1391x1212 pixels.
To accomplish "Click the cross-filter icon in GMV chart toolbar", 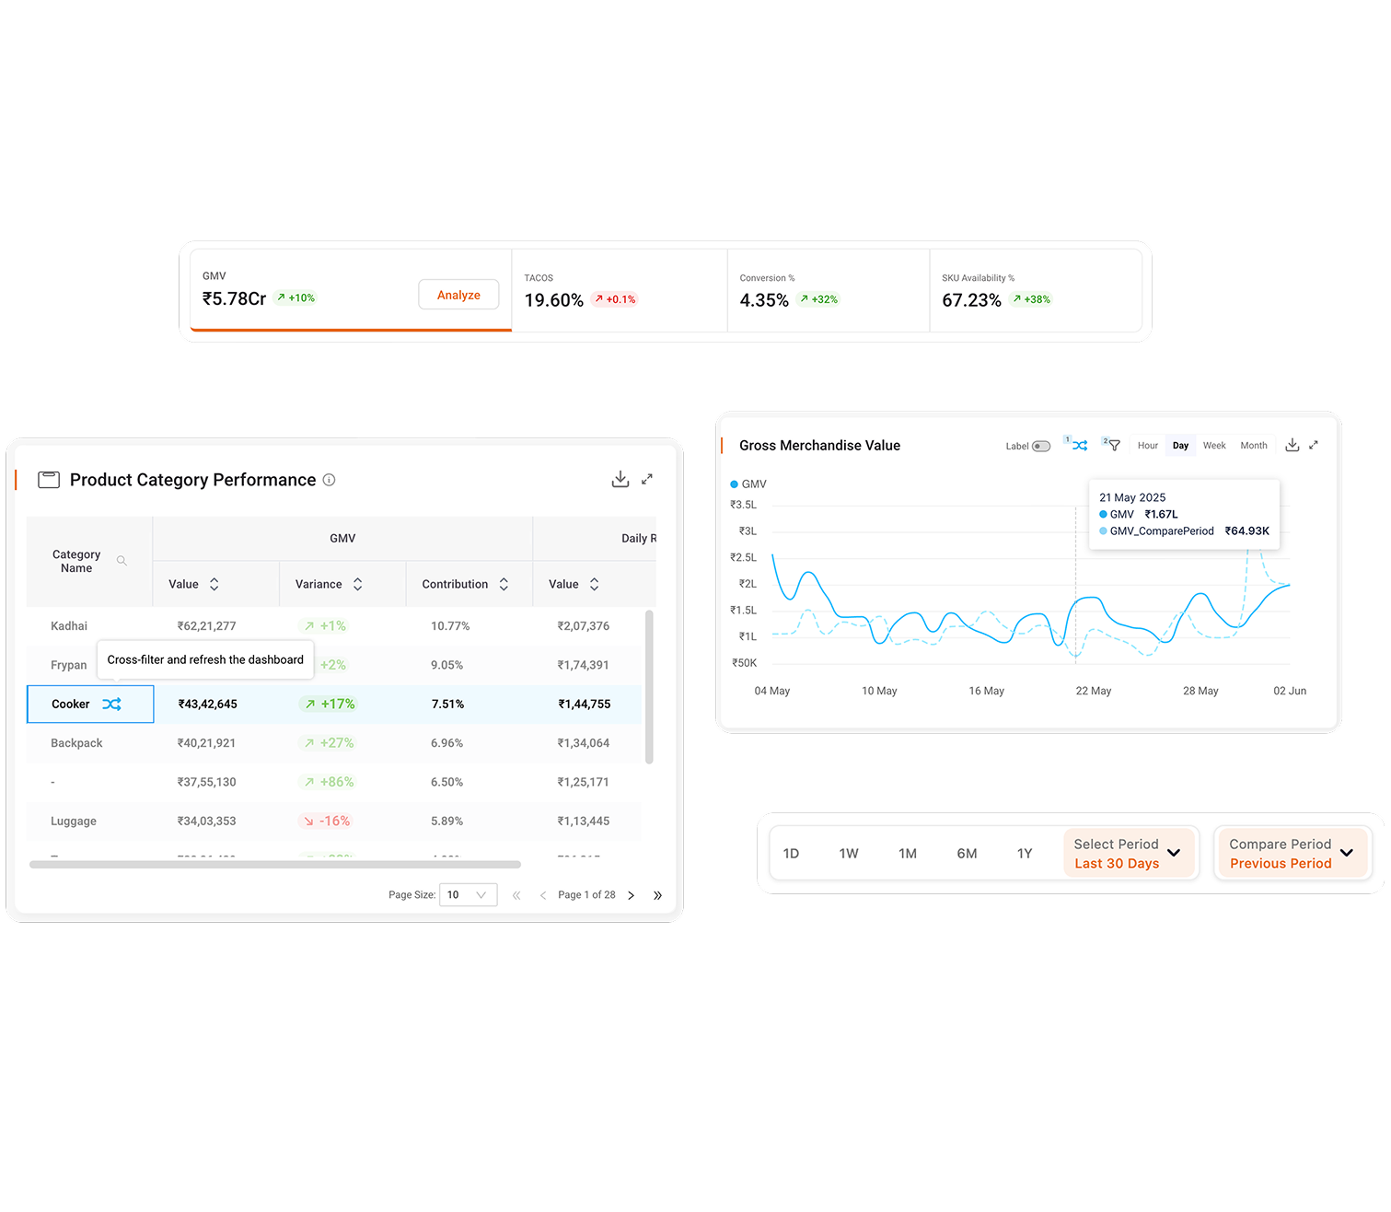I will [1080, 445].
